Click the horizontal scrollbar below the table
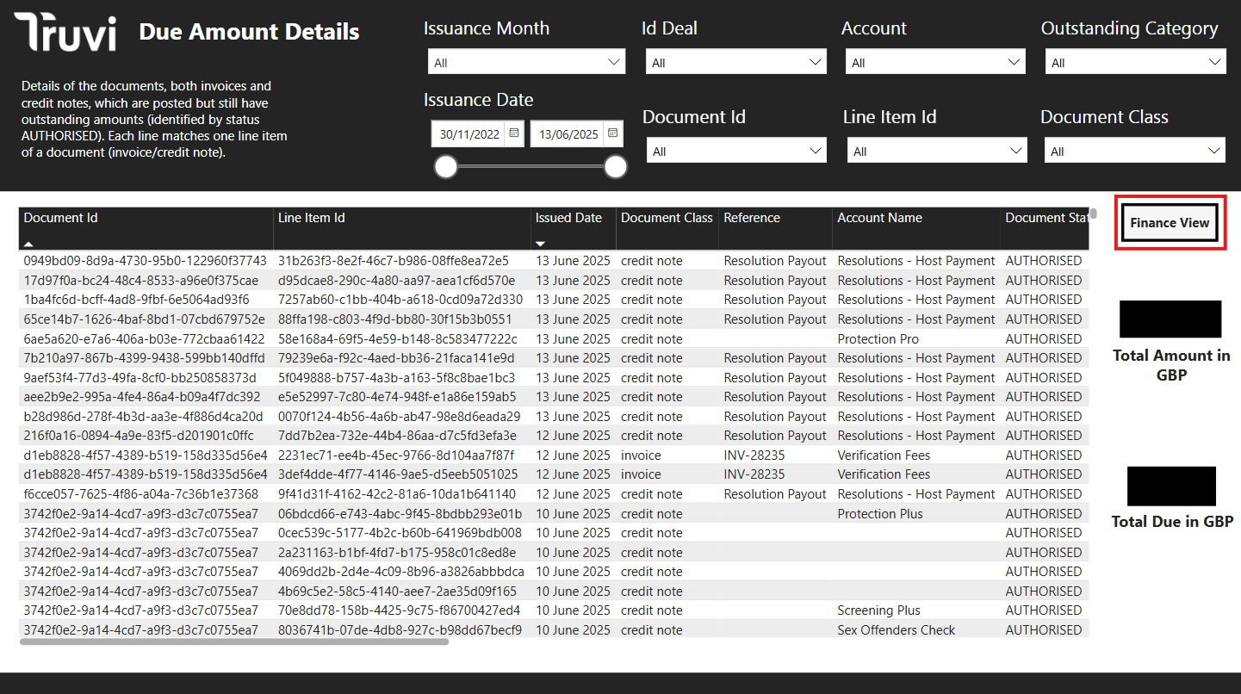 [234, 641]
